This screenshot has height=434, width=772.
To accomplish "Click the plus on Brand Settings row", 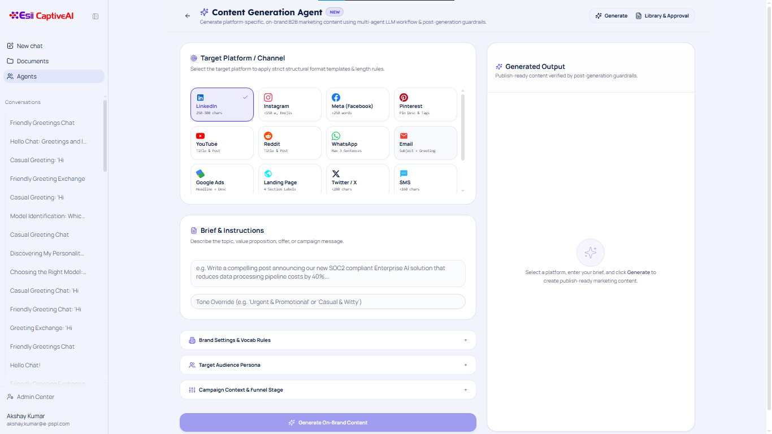I will point(466,340).
